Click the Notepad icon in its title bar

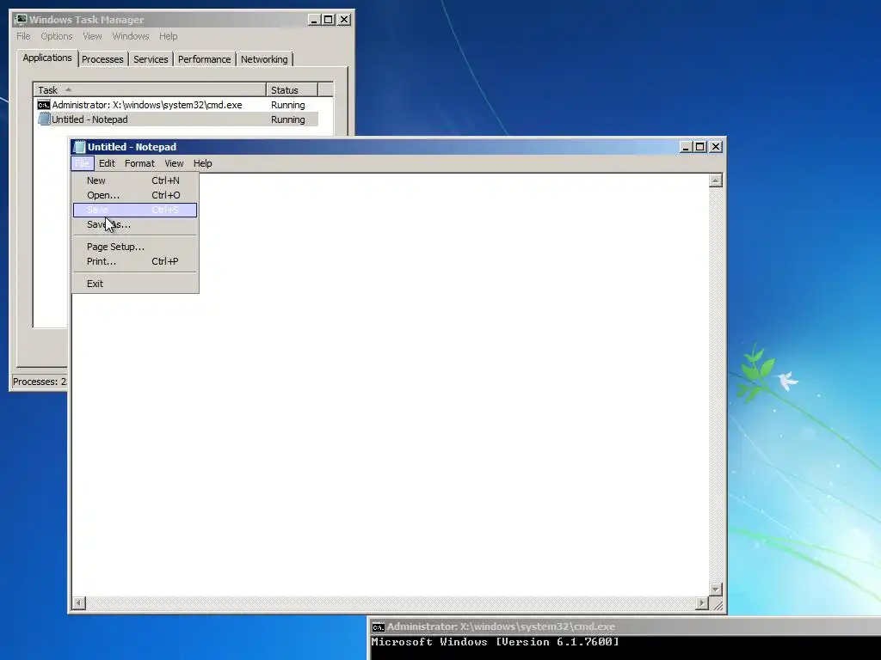80,147
